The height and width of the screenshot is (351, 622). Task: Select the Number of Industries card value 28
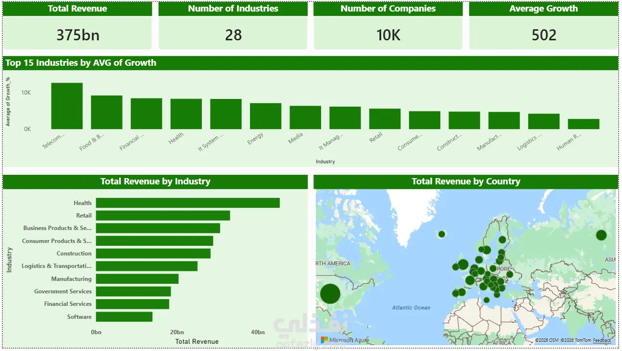point(233,35)
